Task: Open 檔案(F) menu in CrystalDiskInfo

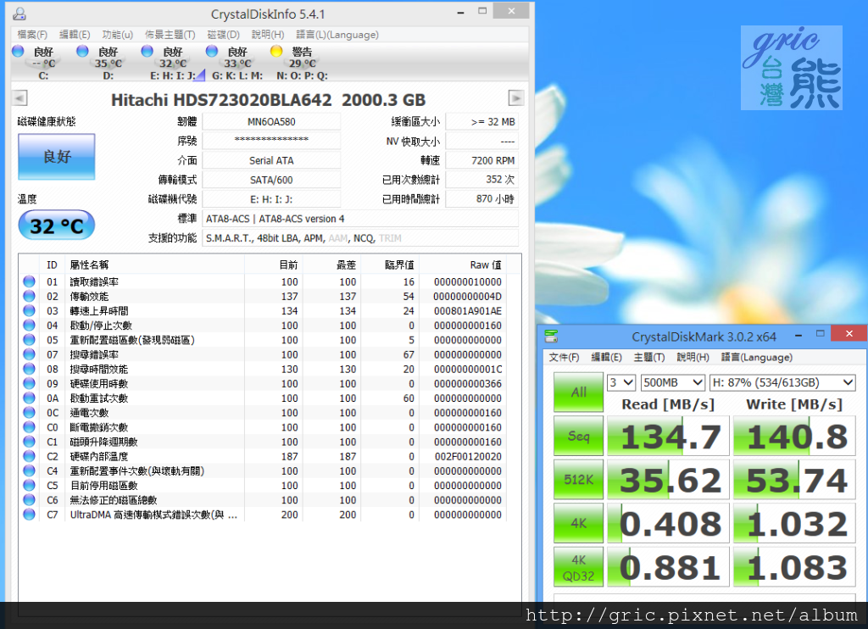Action: [x=32, y=34]
